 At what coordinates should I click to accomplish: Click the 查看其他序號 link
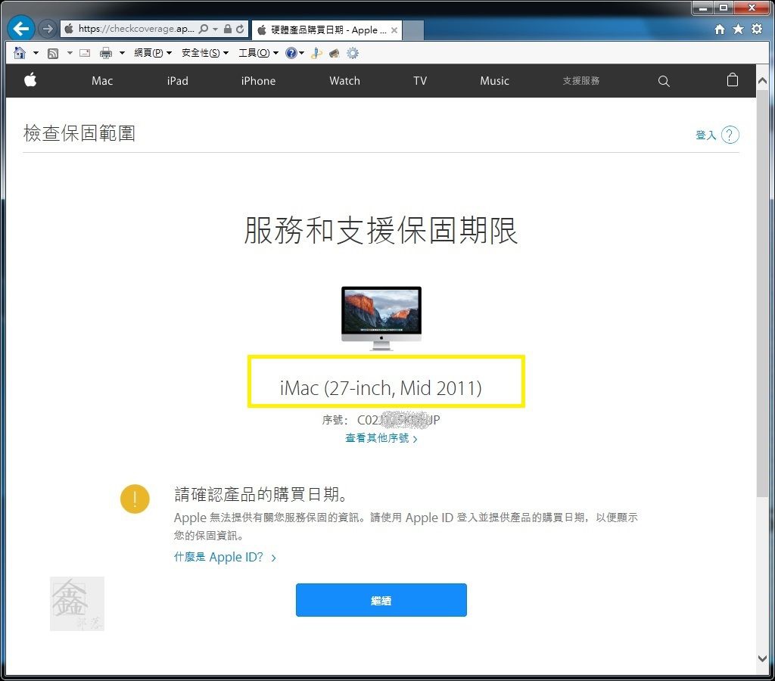381,438
